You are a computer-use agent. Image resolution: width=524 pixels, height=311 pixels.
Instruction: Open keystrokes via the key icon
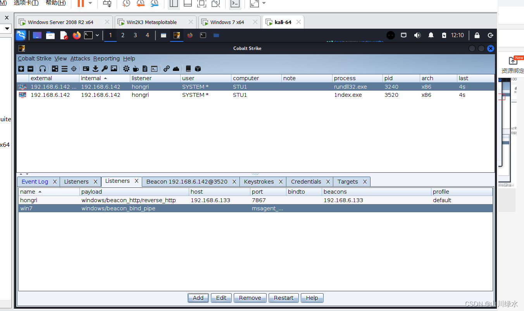coord(105,69)
